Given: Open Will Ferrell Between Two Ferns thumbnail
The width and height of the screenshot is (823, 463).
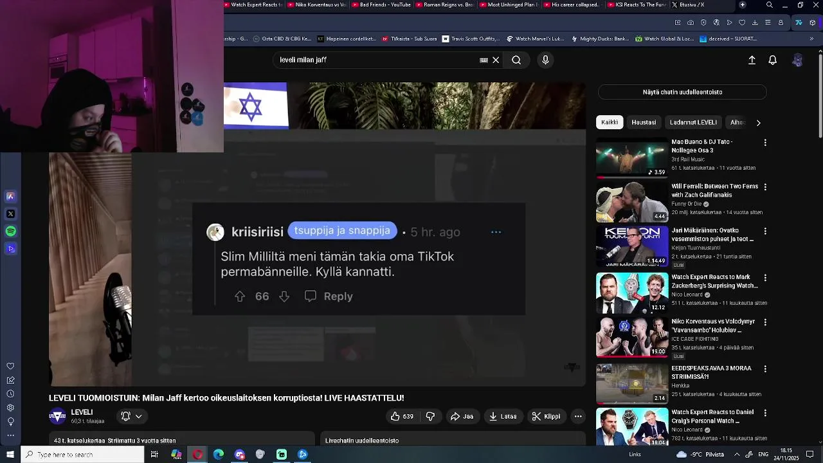Looking at the screenshot, I should pos(632,202).
